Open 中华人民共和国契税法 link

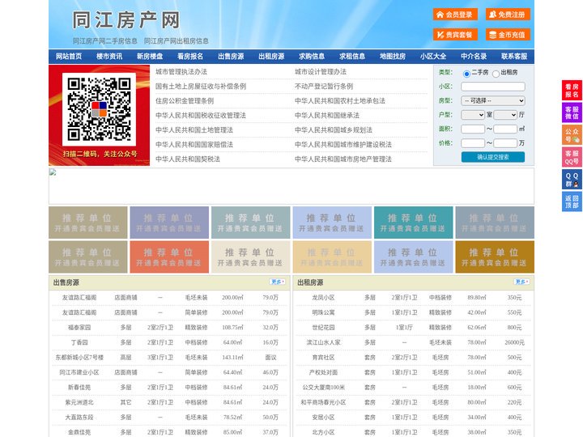point(188,159)
